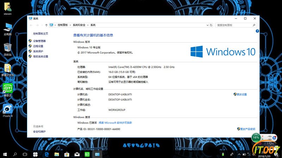The image size is (282, 158).
Task: Click the computer icon in address bar
Action: pyautogui.click(x=51, y=25)
